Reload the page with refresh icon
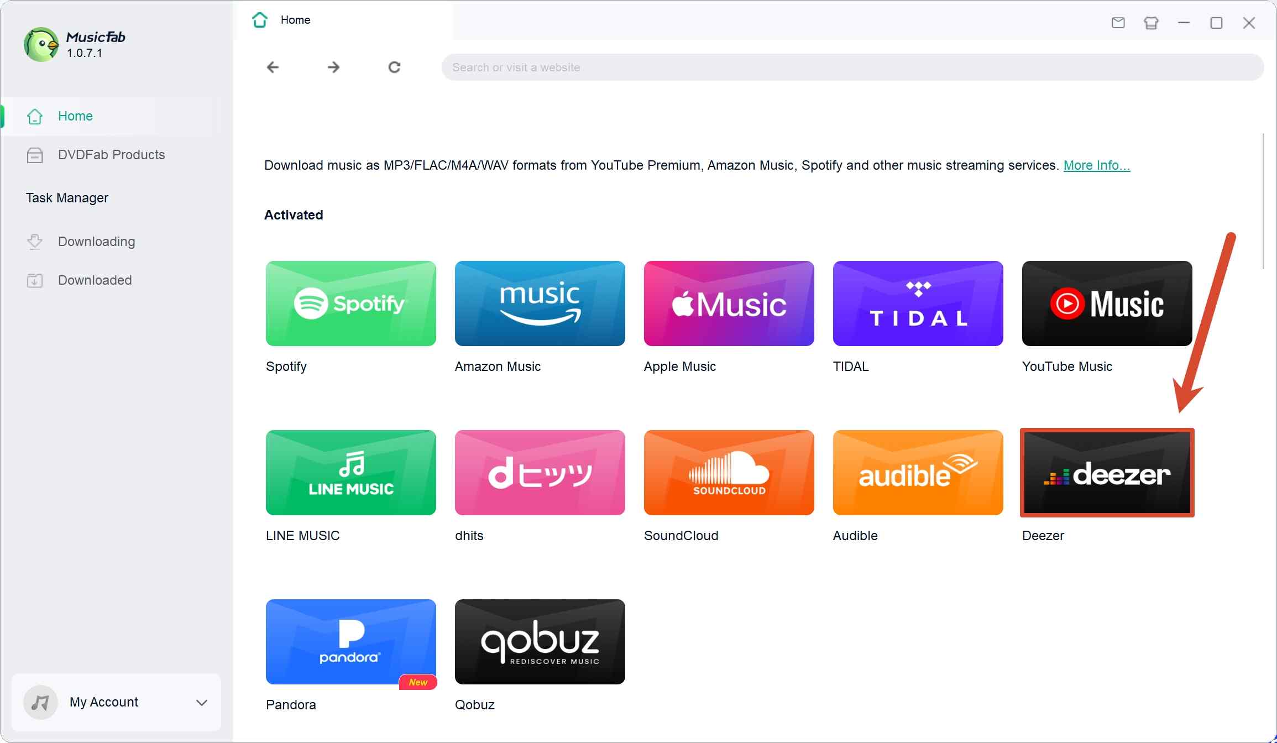 point(394,67)
